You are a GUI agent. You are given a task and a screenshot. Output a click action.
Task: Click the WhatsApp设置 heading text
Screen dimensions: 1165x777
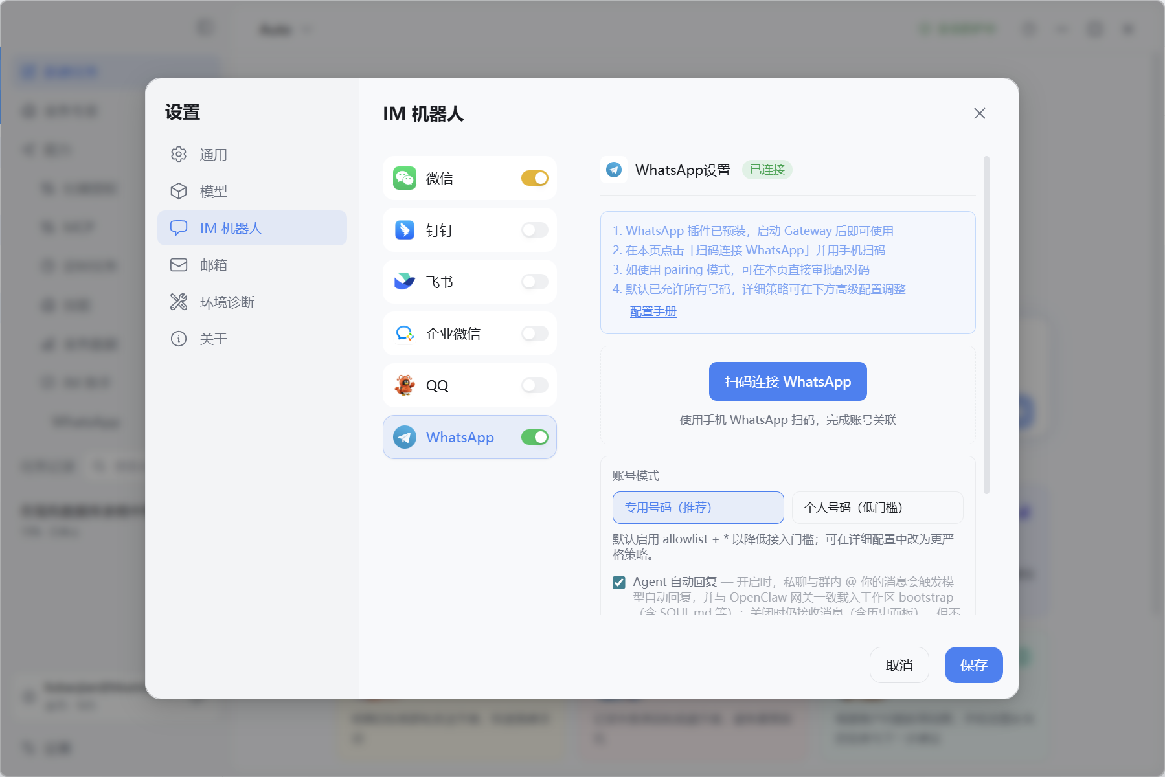[x=683, y=170]
